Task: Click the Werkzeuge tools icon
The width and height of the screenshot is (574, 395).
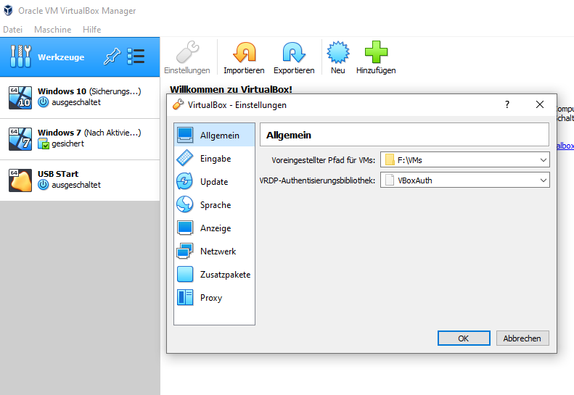Action: click(20, 57)
